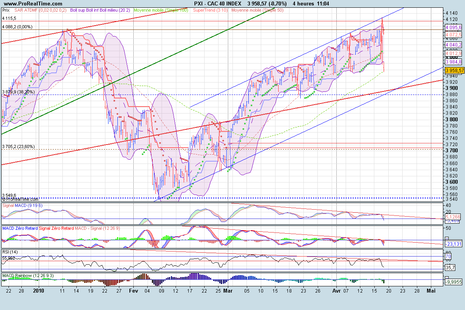
Task: Click the 4 012,9 price tag
Action: 453,53
